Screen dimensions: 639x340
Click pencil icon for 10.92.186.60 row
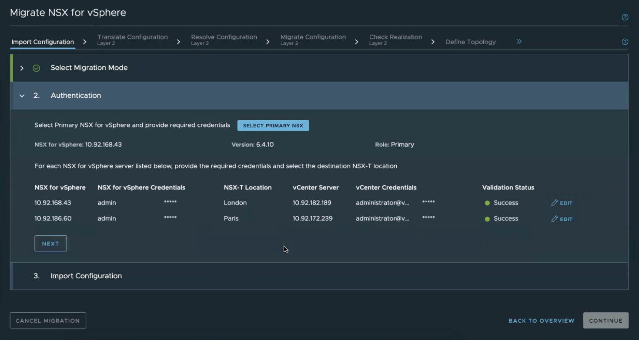[x=554, y=219]
